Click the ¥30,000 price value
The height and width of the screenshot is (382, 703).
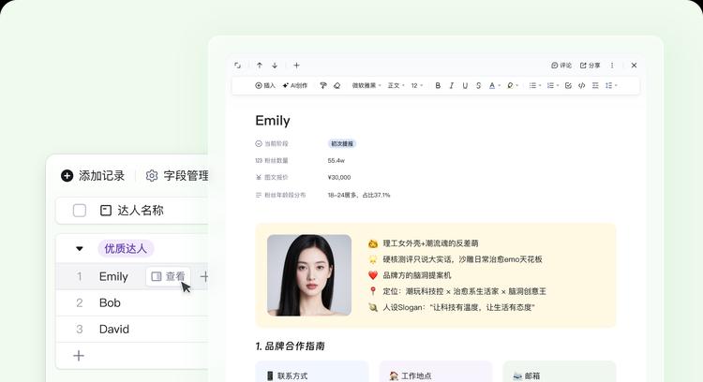point(339,177)
